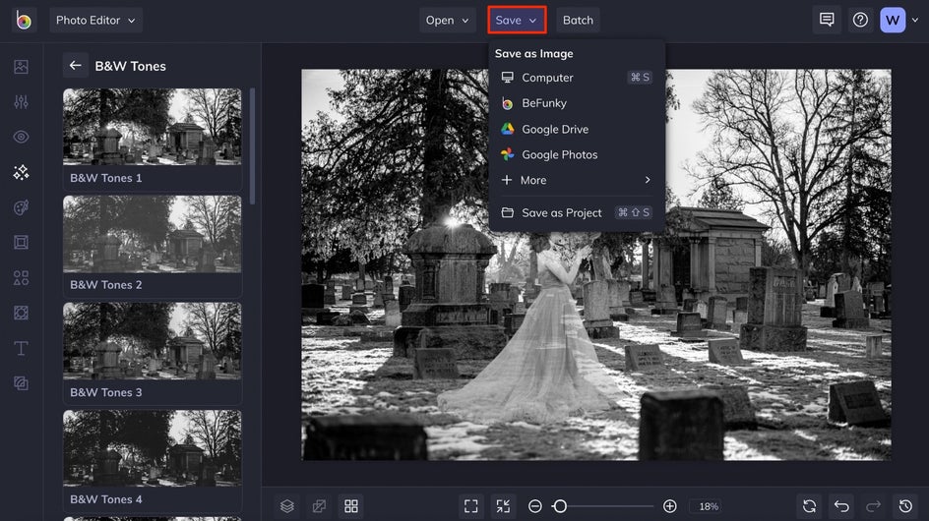Open the Touch Up eye sidebar tool

[x=22, y=137]
